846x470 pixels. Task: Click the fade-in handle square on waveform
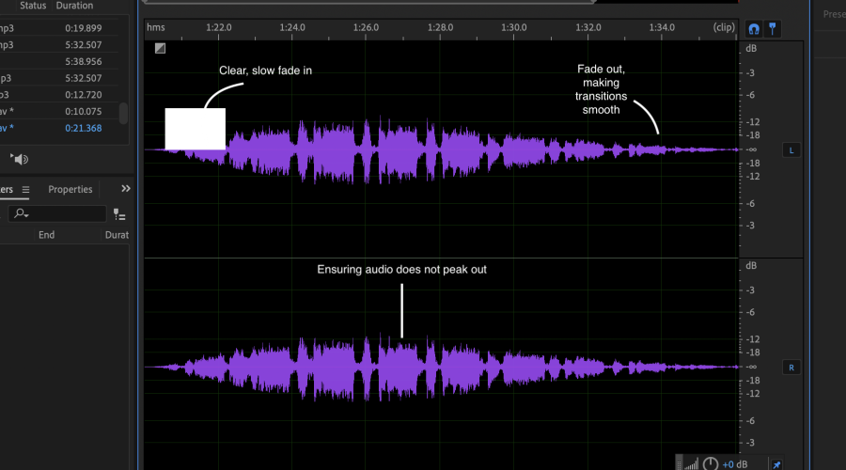click(x=160, y=48)
